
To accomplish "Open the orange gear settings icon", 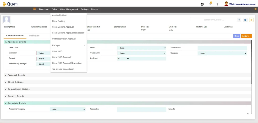I will pyautogui.click(x=255, y=9).
